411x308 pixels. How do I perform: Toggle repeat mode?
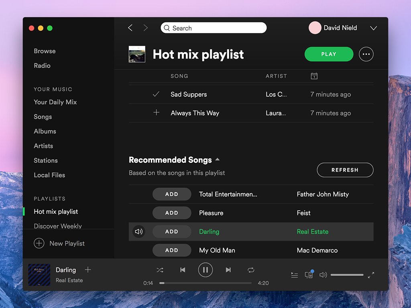pyautogui.click(x=251, y=270)
